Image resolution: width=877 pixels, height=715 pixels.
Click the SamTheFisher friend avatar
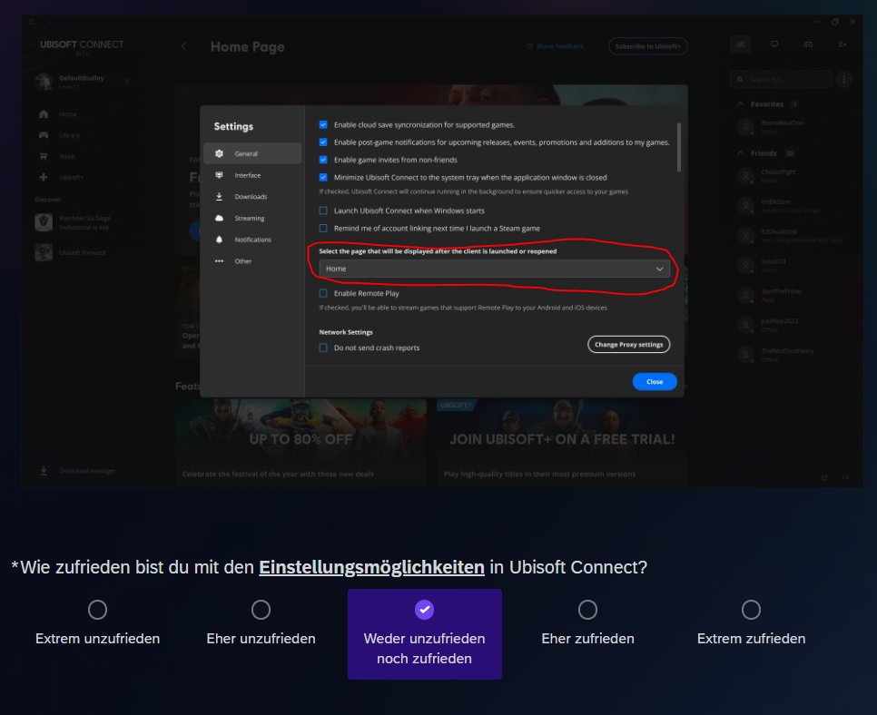tap(745, 295)
